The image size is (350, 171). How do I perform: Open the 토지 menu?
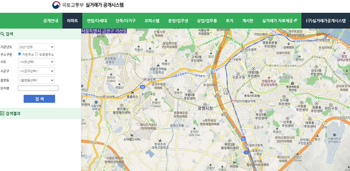(229, 21)
